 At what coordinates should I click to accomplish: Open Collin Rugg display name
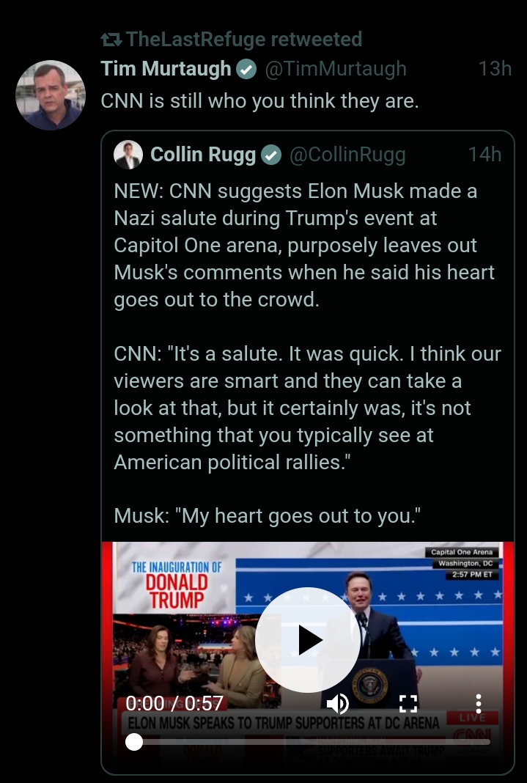(x=204, y=155)
